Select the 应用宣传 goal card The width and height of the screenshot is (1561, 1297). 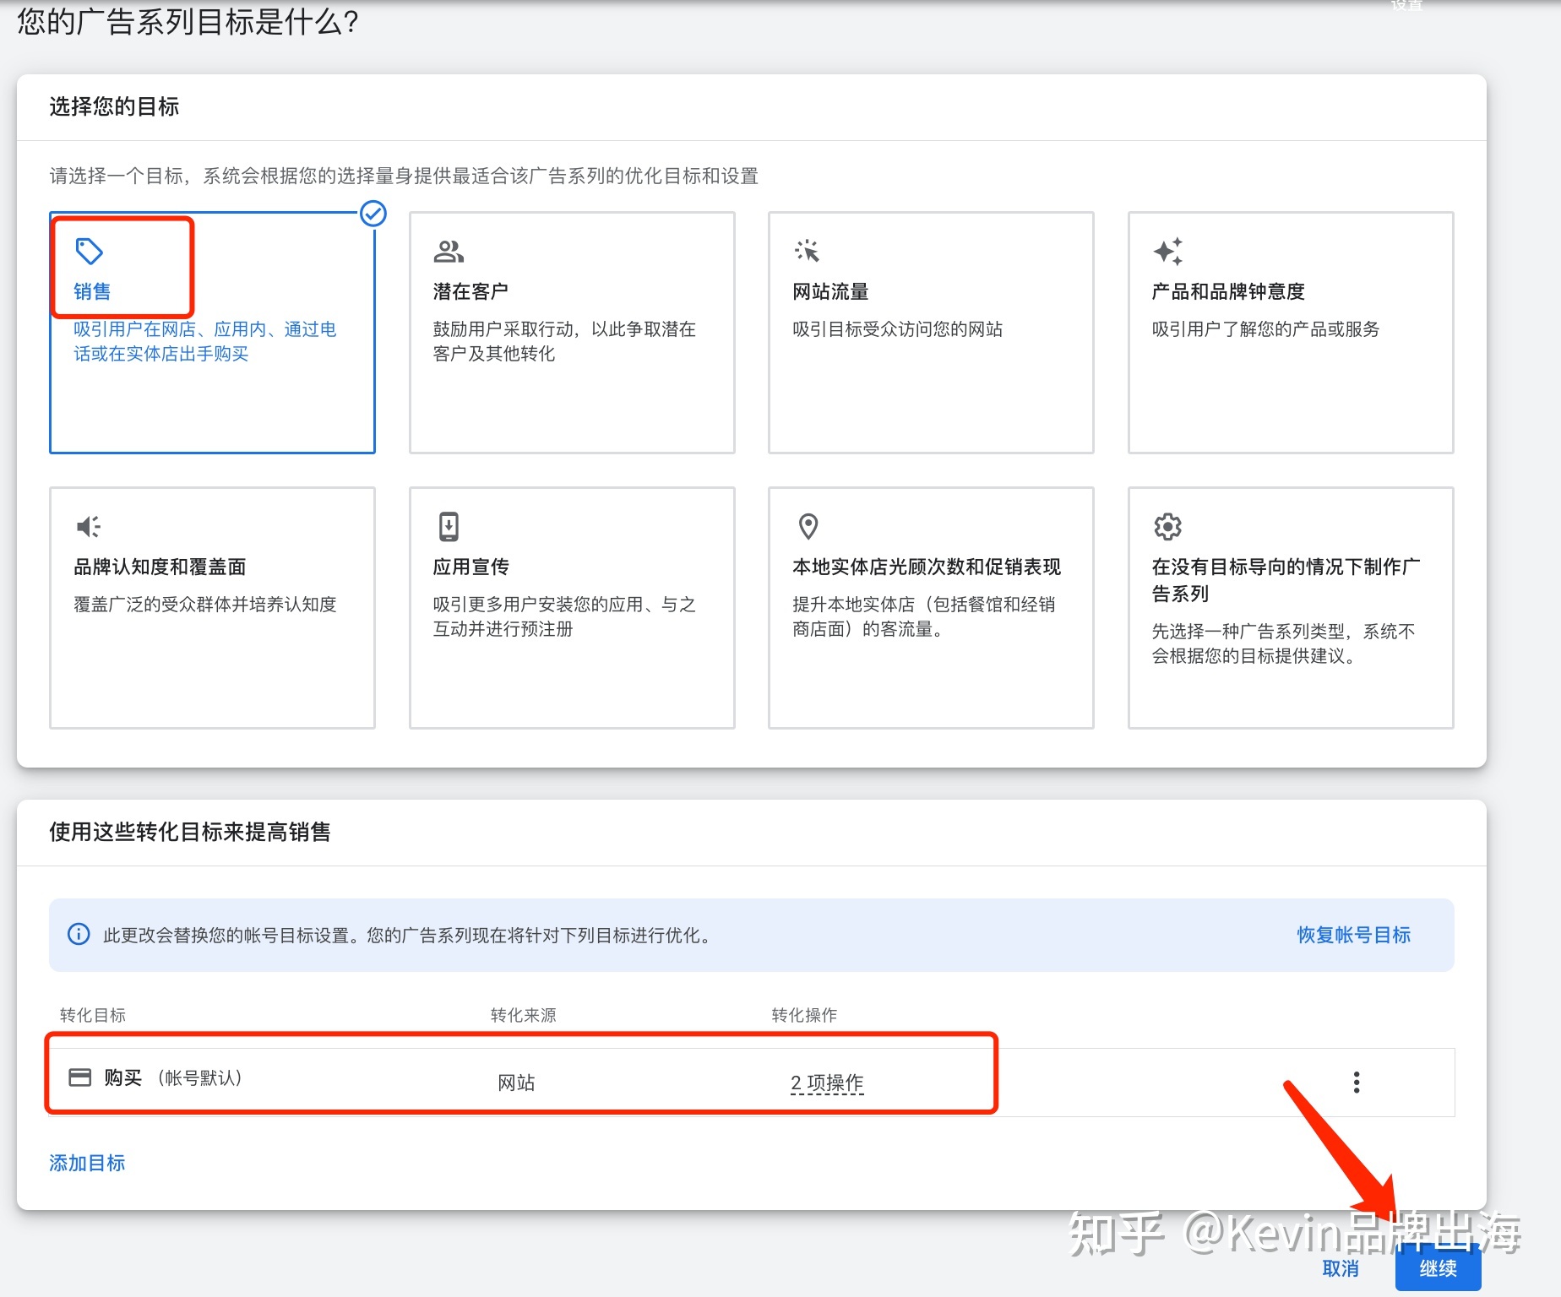click(572, 607)
